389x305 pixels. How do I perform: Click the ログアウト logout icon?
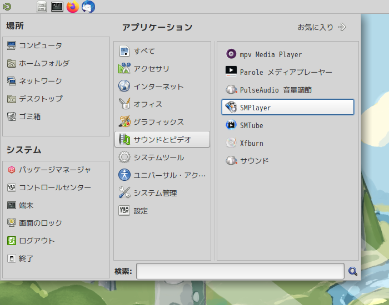(12, 241)
